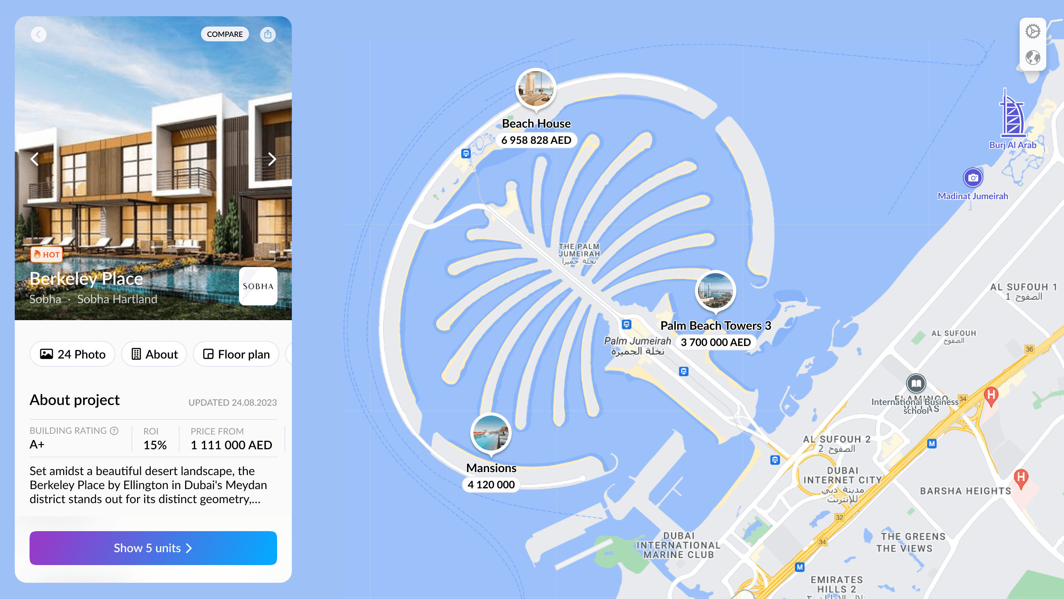
Task: Click the COMPARE button
Action: (225, 34)
